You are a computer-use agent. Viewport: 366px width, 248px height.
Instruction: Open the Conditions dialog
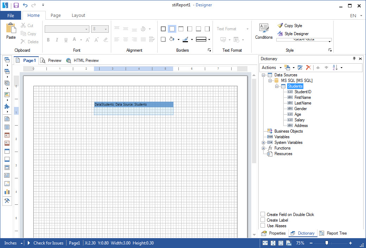264,32
